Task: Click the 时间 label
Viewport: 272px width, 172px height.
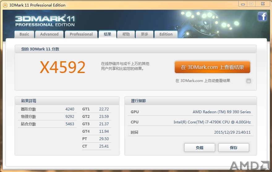Action: [134, 132]
